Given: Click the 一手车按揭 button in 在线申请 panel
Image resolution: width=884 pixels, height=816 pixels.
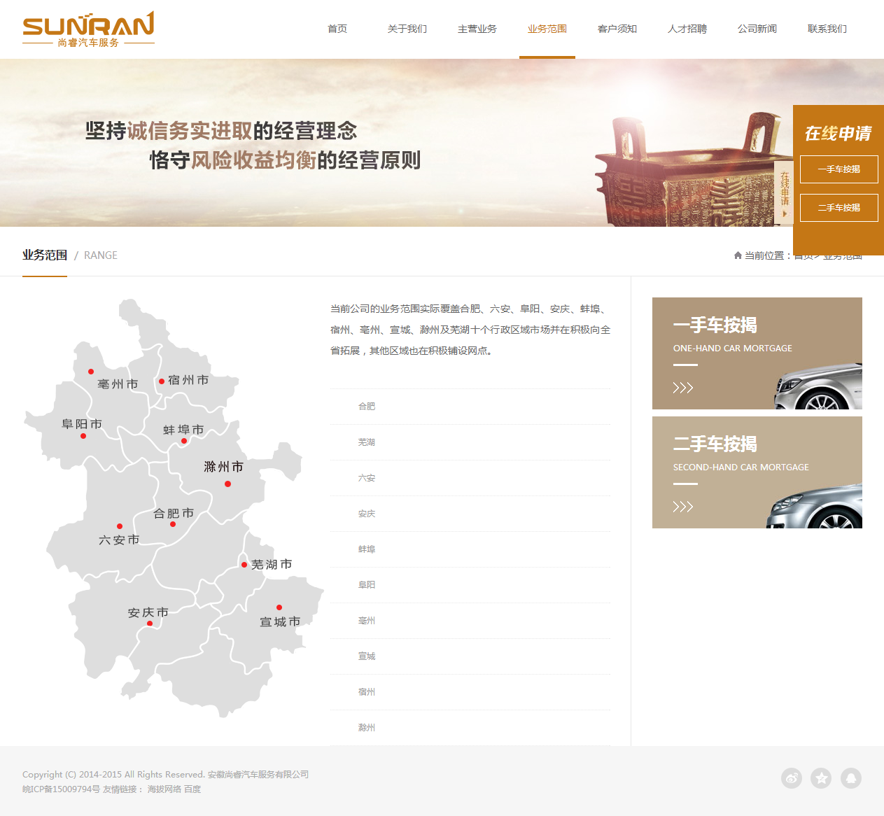Looking at the screenshot, I should [x=839, y=169].
